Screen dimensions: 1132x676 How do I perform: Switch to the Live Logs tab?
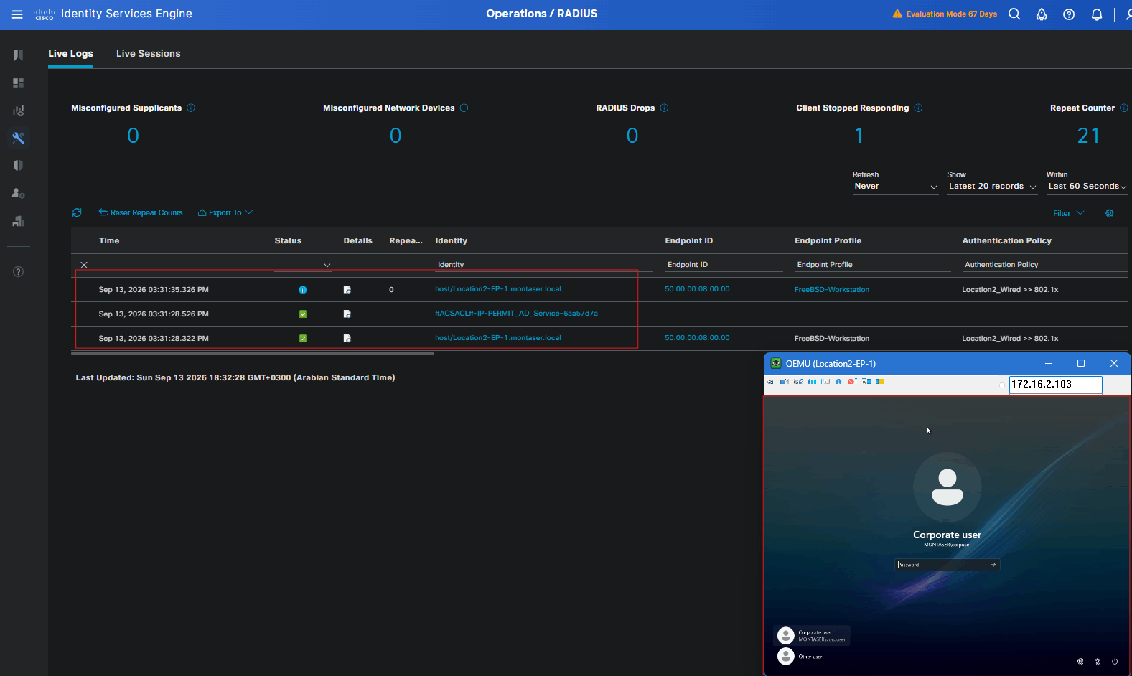tap(70, 54)
